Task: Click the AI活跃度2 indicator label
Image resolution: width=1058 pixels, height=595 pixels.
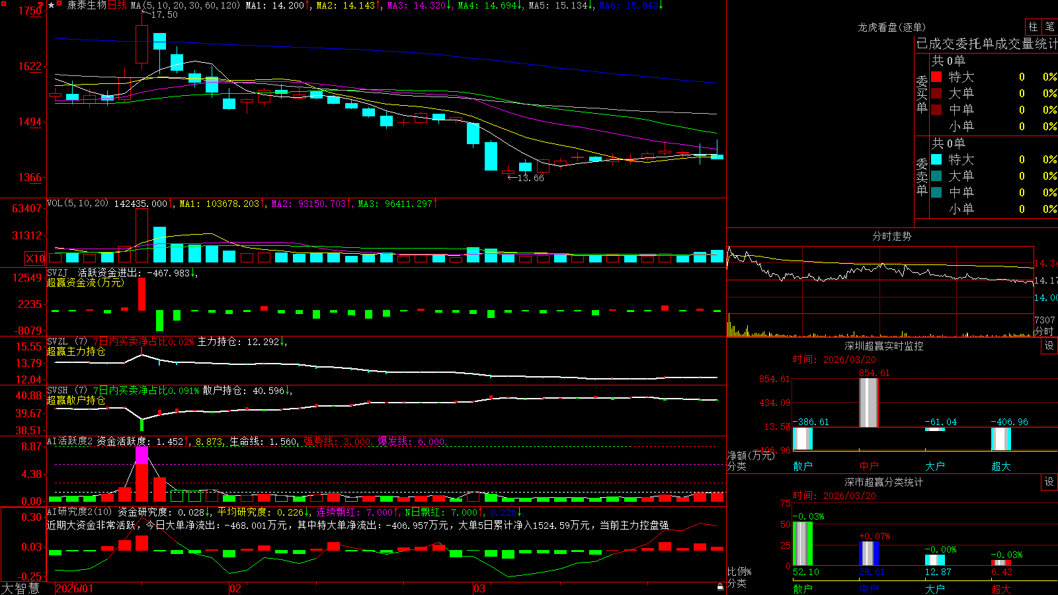Action: pyautogui.click(x=70, y=441)
